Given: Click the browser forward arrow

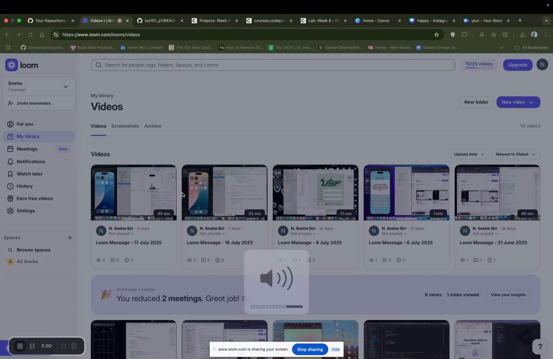Looking at the screenshot, I should (x=19, y=35).
